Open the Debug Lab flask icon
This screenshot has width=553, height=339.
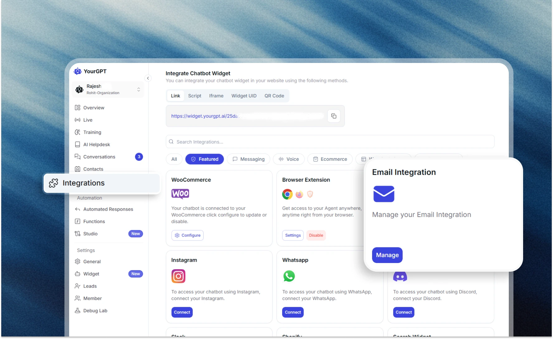77,310
